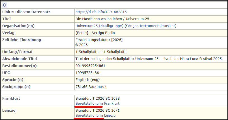Click the 'Bestellnummer(n)' row label

pos(19,66)
